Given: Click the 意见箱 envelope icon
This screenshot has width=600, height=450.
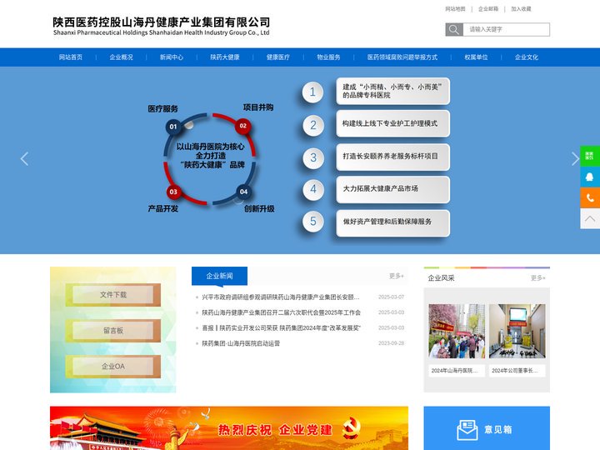Looking at the screenshot, I should coord(467,430).
